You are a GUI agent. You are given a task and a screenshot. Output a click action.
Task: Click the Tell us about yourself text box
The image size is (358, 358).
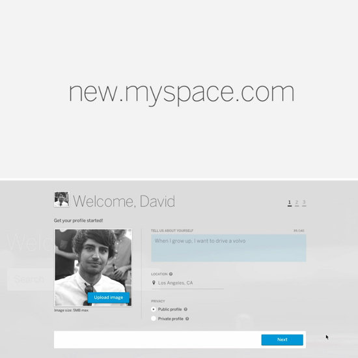(228, 248)
